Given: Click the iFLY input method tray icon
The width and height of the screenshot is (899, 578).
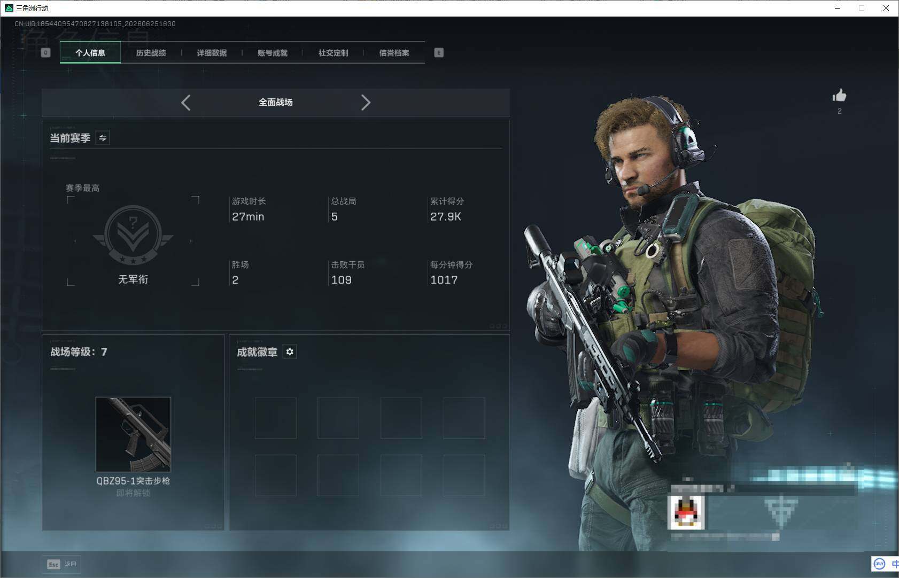Looking at the screenshot, I should tap(879, 564).
